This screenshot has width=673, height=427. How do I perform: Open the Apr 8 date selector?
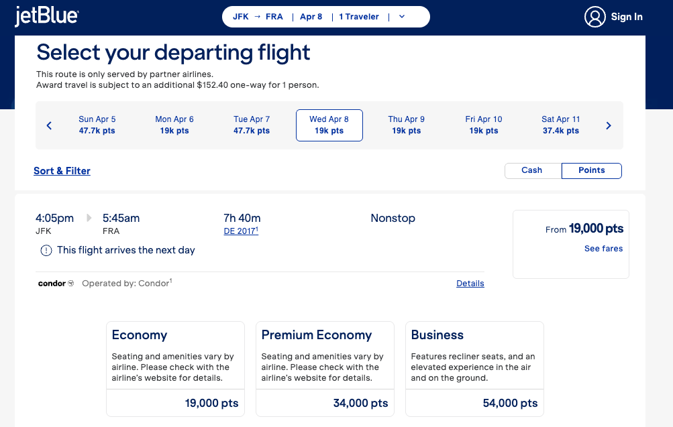(311, 16)
